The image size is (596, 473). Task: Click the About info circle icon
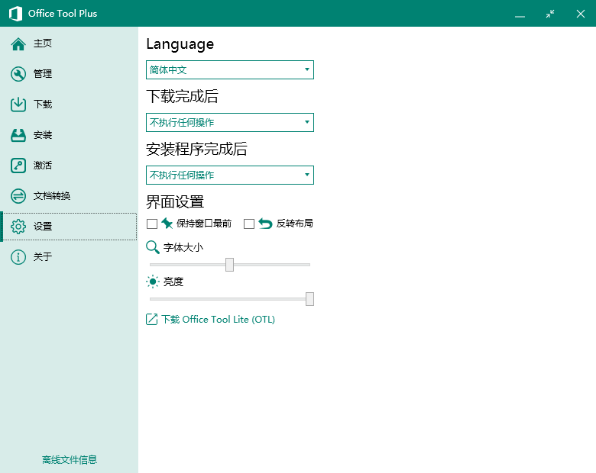tap(18, 257)
